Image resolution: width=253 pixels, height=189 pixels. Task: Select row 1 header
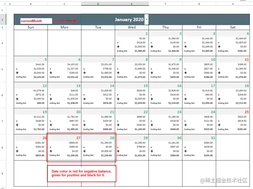(x=2, y=10)
